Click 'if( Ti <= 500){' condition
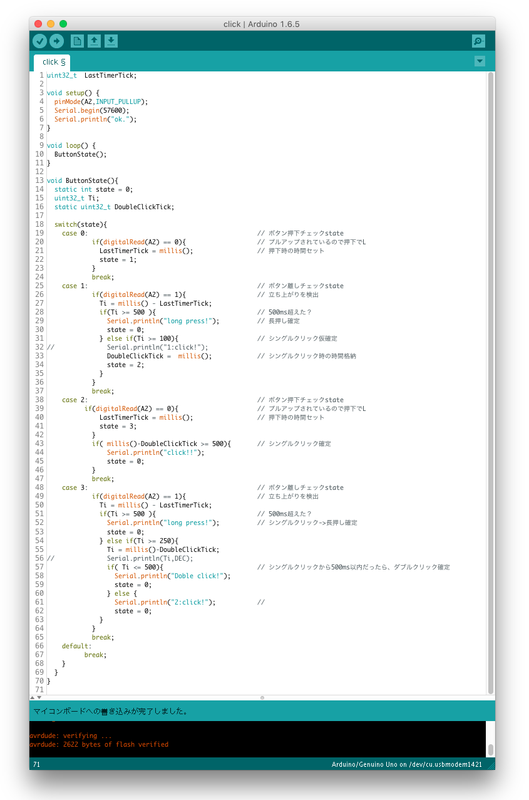Screen dimensions: 529x800 (135, 567)
